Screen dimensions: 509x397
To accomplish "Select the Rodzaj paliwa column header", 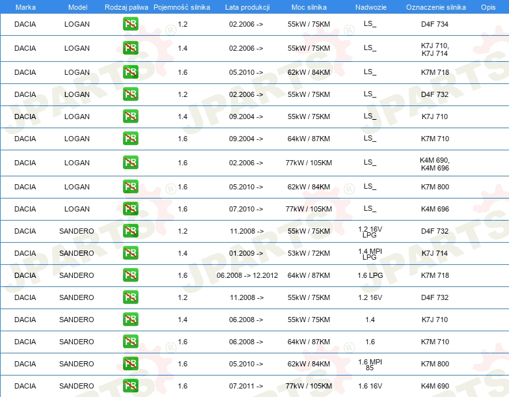I will [126, 7].
